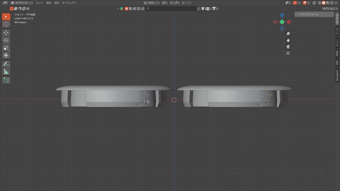The height and width of the screenshot is (191, 340).
Task: Set selection mode to New
Action: click(12, 8)
